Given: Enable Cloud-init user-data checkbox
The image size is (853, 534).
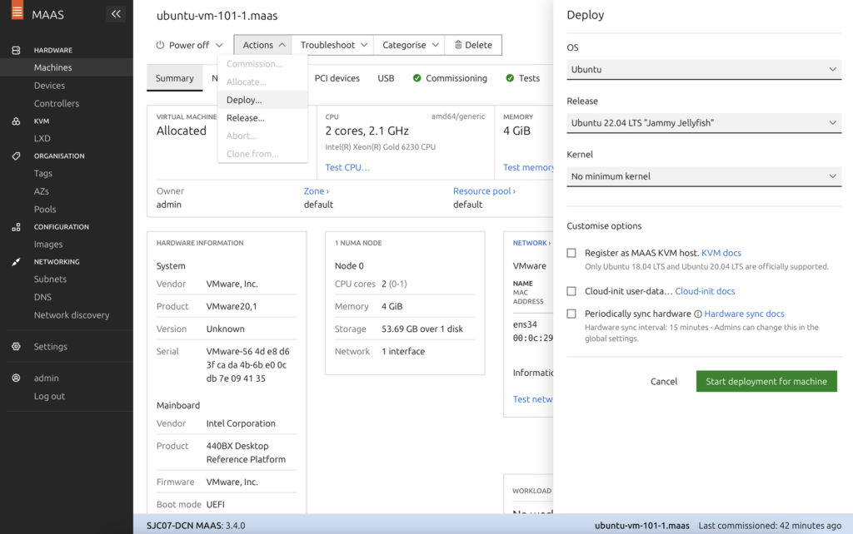Looking at the screenshot, I should 571,291.
